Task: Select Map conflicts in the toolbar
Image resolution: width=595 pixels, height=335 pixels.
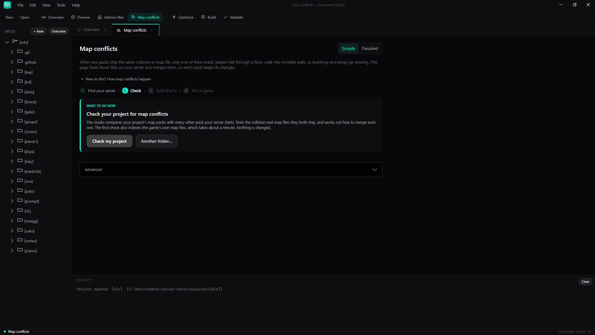Action: pos(145,17)
